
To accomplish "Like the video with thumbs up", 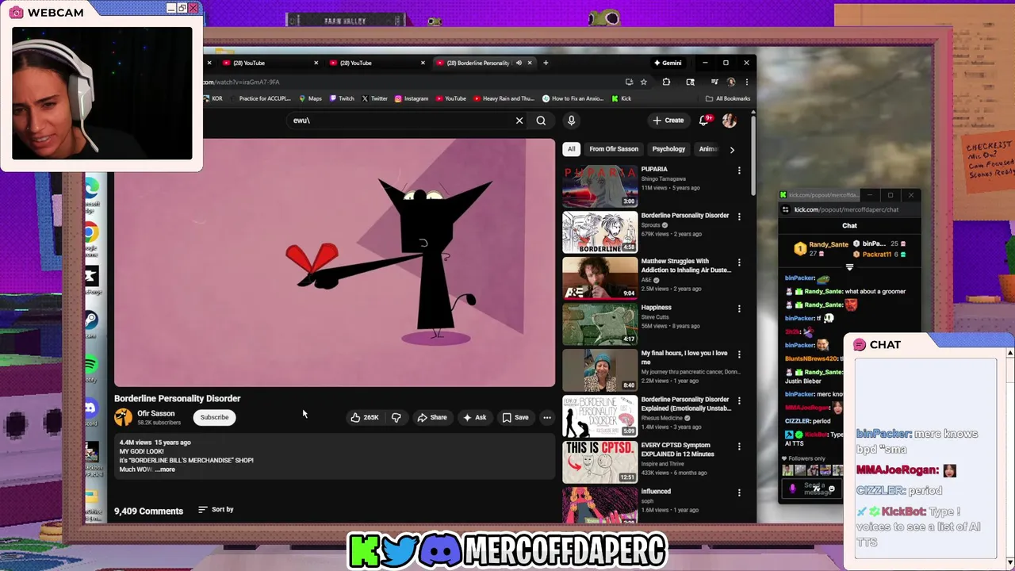I will [x=366, y=417].
